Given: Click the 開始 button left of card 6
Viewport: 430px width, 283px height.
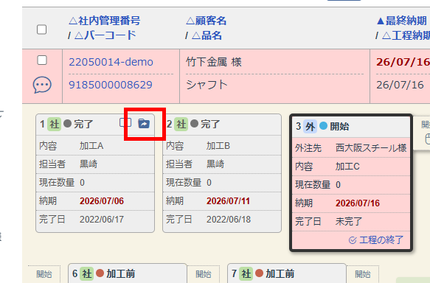Looking at the screenshot, I should click(x=44, y=274).
